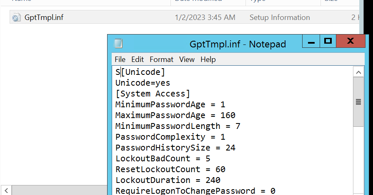Click the Explorer horizontal scroll left arrow
Image resolution: width=373 pixels, height=195 pixels.
(x=5, y=191)
